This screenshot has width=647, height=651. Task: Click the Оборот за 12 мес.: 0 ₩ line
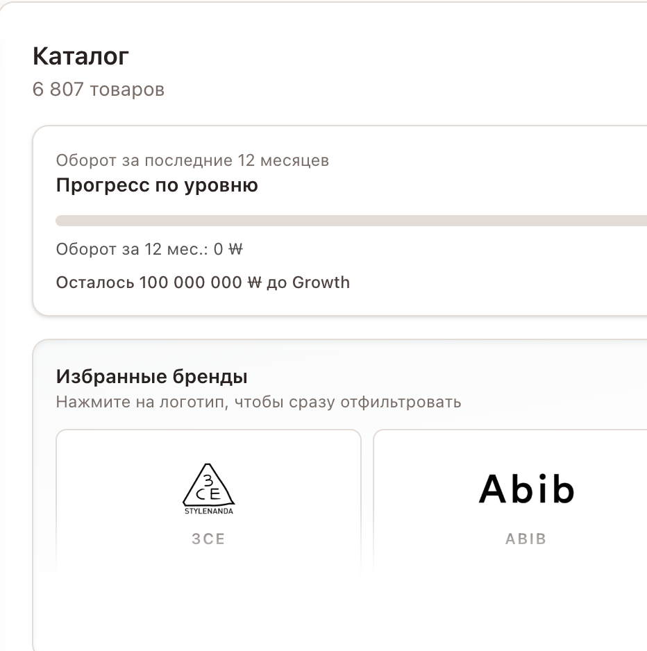[x=150, y=248]
